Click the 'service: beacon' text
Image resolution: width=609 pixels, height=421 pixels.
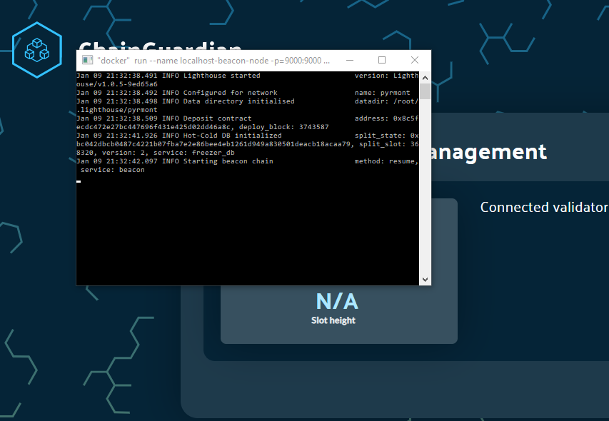point(113,170)
